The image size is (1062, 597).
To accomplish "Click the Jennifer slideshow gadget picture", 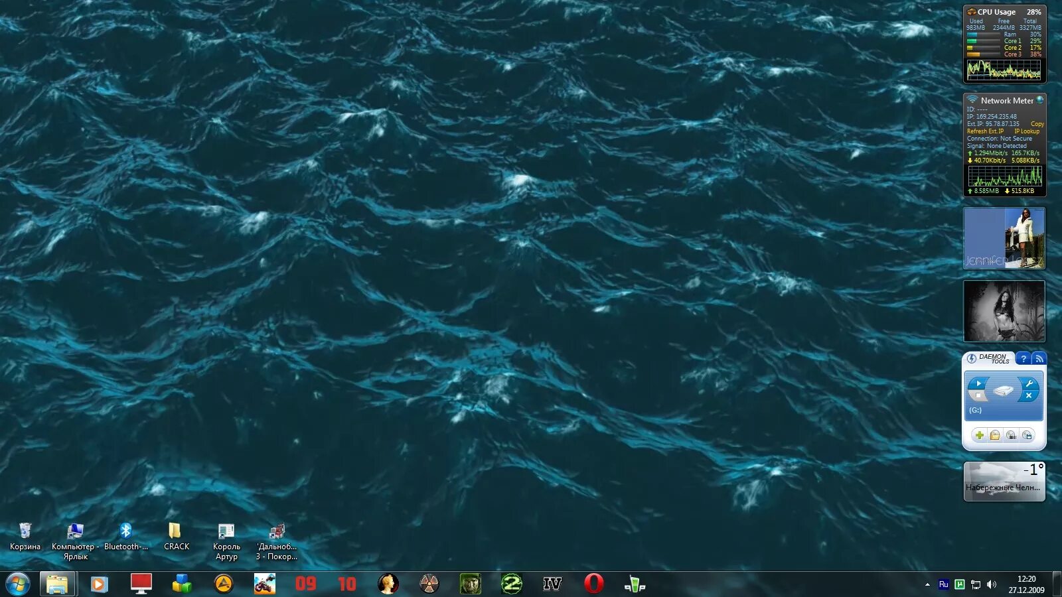I will pos(1004,238).
